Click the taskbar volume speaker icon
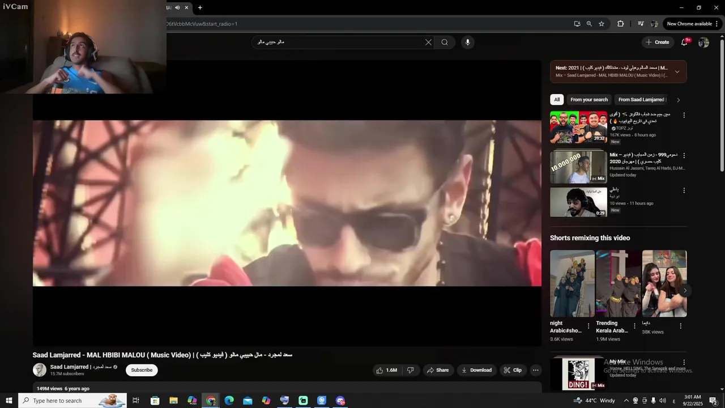Screen dimensions: 725x408 coord(662,401)
